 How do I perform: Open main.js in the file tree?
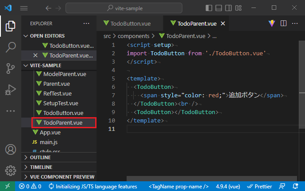pos(59,142)
